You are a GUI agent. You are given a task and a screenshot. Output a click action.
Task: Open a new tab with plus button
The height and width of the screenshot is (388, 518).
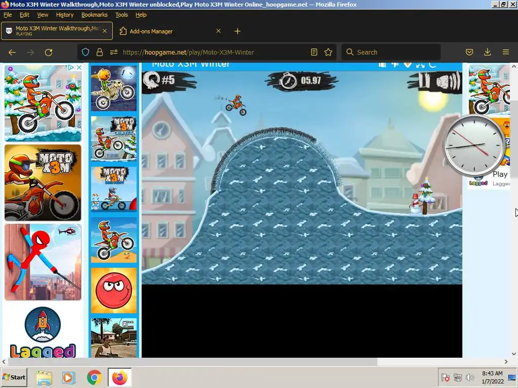click(x=238, y=31)
